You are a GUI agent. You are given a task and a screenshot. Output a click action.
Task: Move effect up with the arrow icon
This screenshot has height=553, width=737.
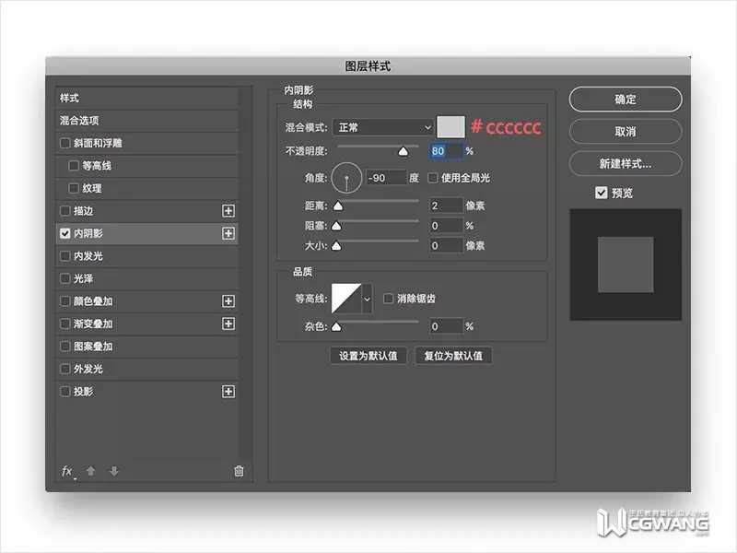click(90, 471)
